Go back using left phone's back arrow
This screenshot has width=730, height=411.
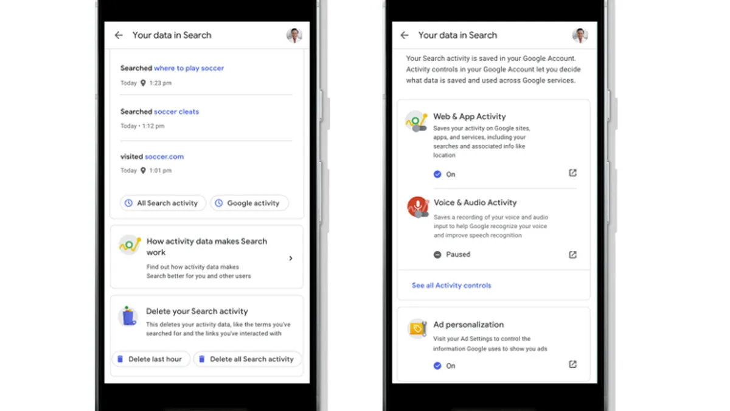pos(119,35)
